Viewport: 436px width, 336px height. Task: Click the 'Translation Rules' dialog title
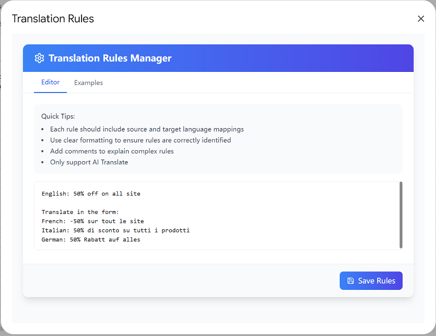click(x=53, y=18)
